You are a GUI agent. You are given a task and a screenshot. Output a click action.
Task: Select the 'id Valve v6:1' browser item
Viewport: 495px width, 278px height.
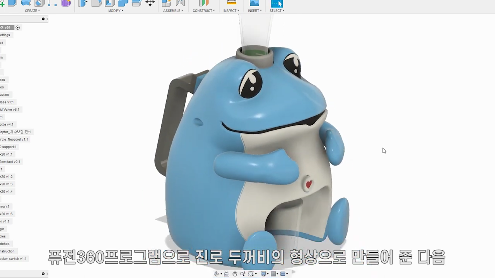point(10,110)
